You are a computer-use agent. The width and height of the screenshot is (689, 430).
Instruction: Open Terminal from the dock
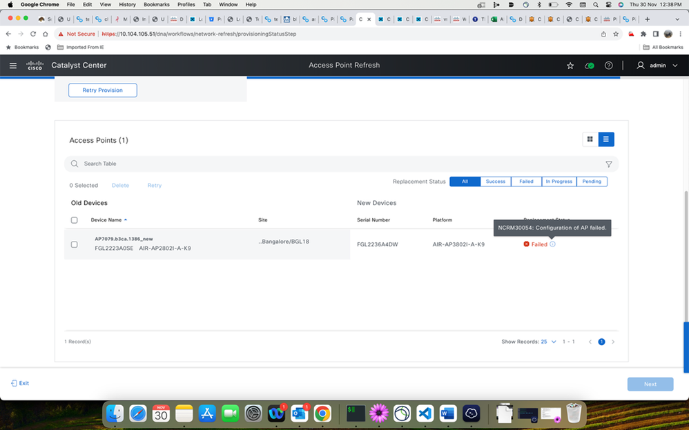(356, 413)
